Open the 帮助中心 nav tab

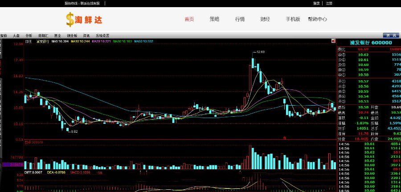coord(317,19)
